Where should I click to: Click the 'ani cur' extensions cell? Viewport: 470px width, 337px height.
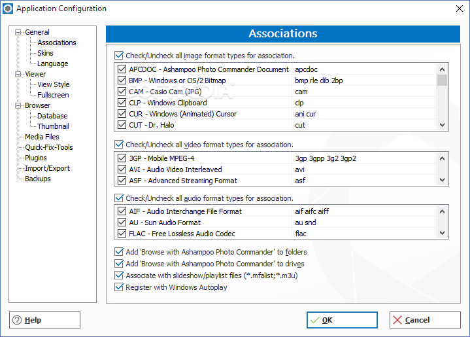[364, 114]
